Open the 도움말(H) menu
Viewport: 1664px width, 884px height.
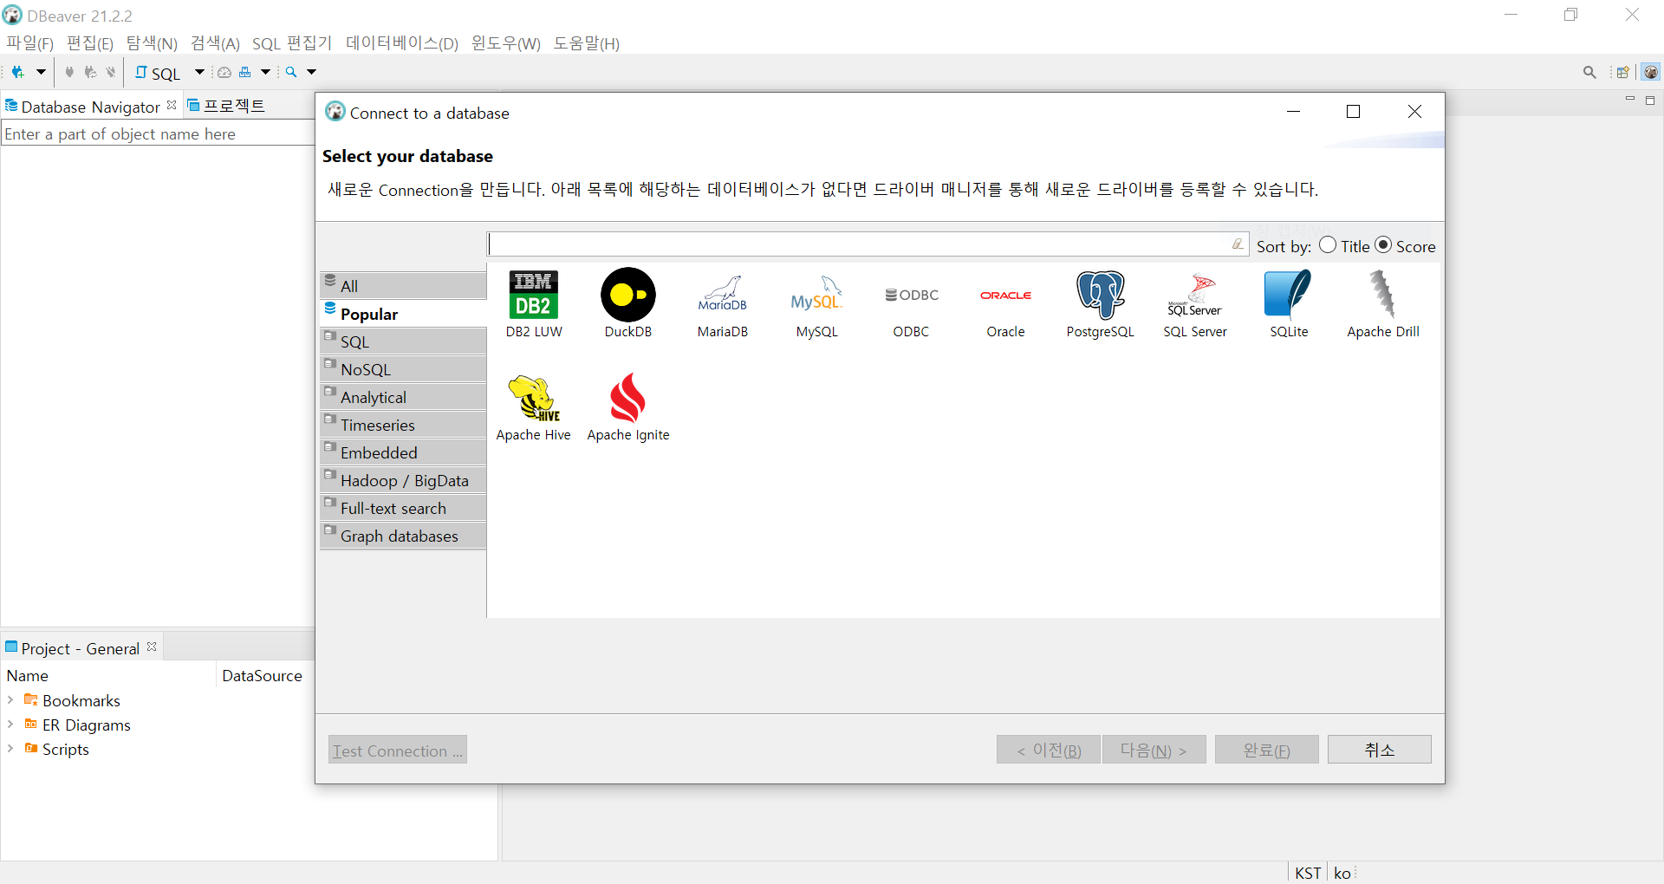(587, 43)
